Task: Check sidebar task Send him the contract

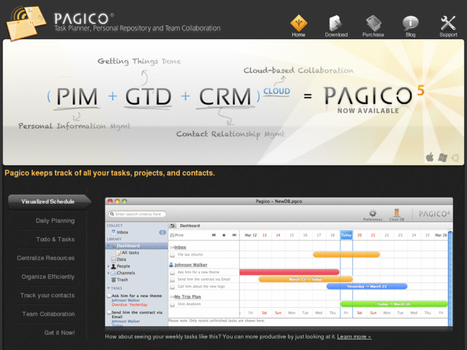Action: (x=109, y=313)
